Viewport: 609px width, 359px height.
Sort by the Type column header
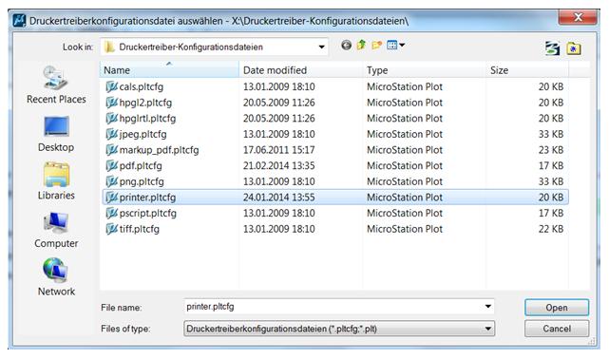pos(424,70)
